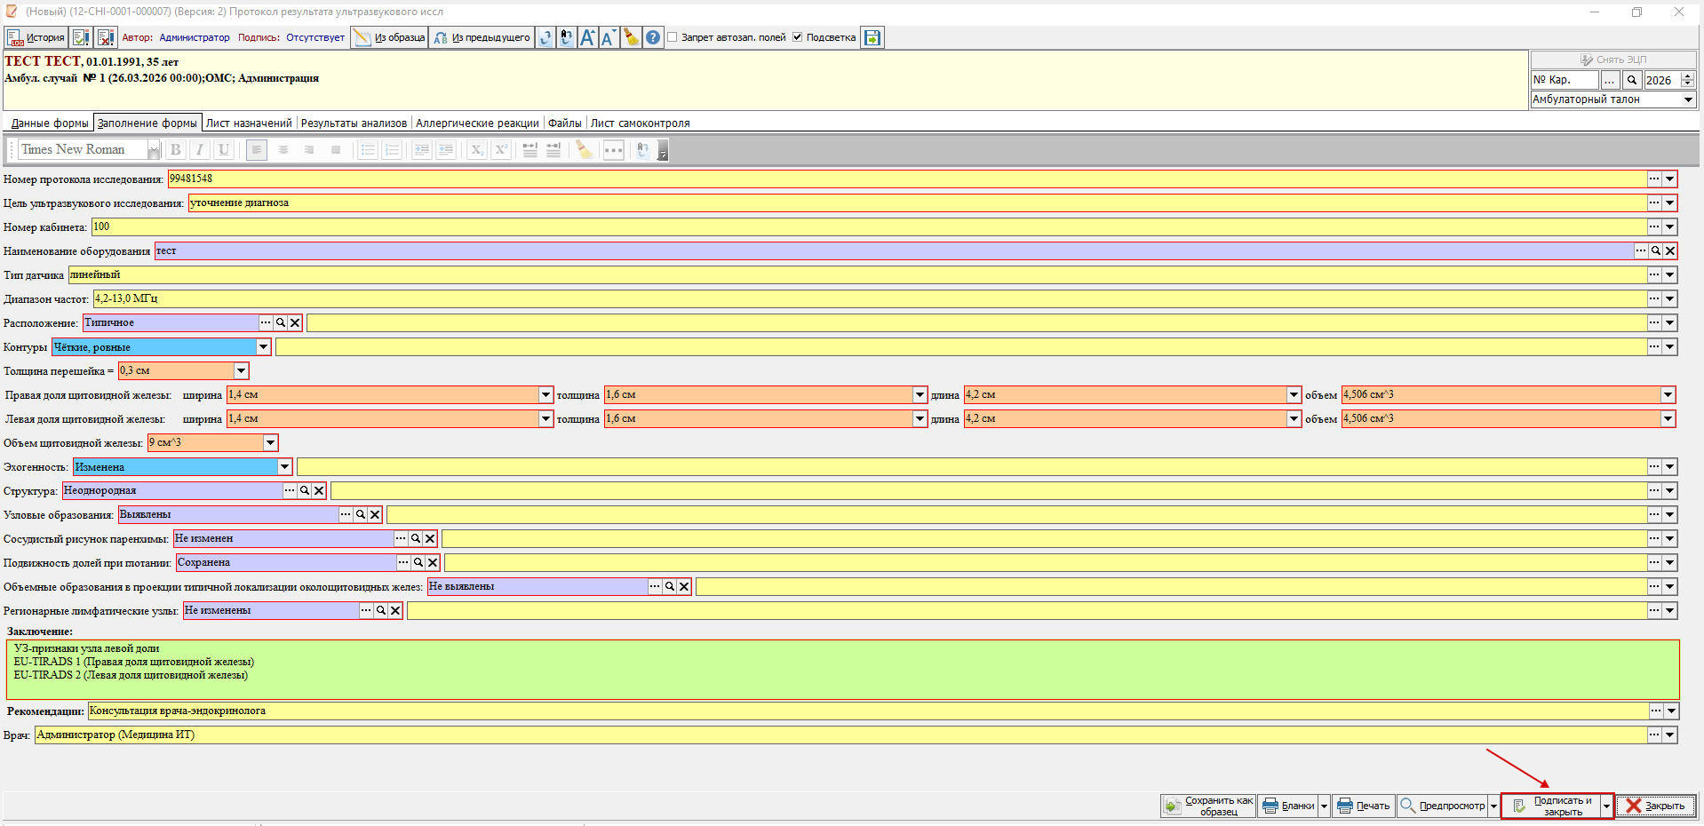Expand the Эхогенность dropdown list
1704x826 pixels.
[x=285, y=467]
